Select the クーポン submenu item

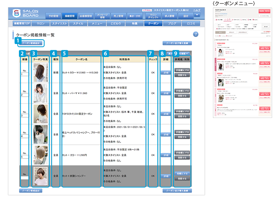tap(153, 23)
